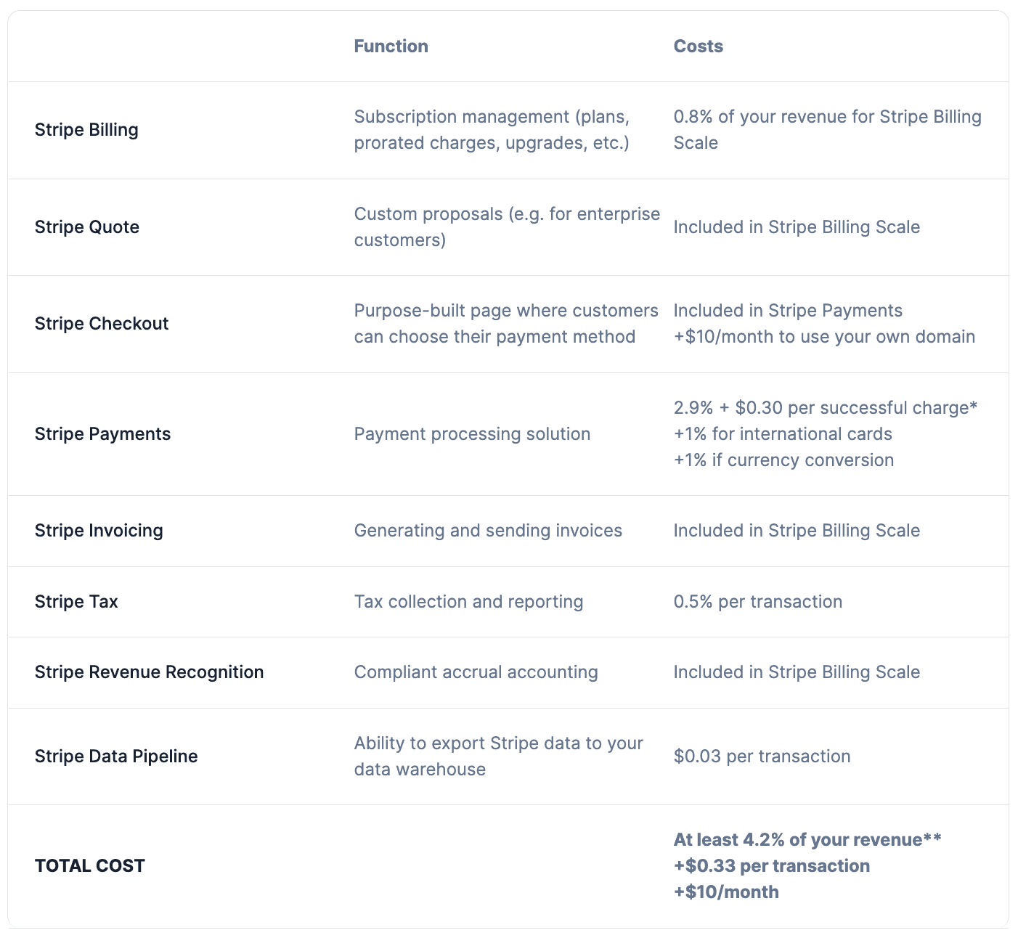This screenshot has width=1018, height=938.
Task: Select the $0.03 per transaction cost
Action: click(762, 756)
